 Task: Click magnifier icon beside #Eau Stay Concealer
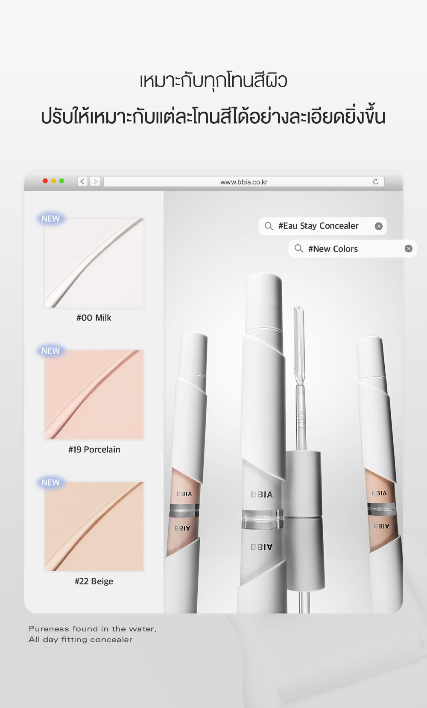pos(269,226)
